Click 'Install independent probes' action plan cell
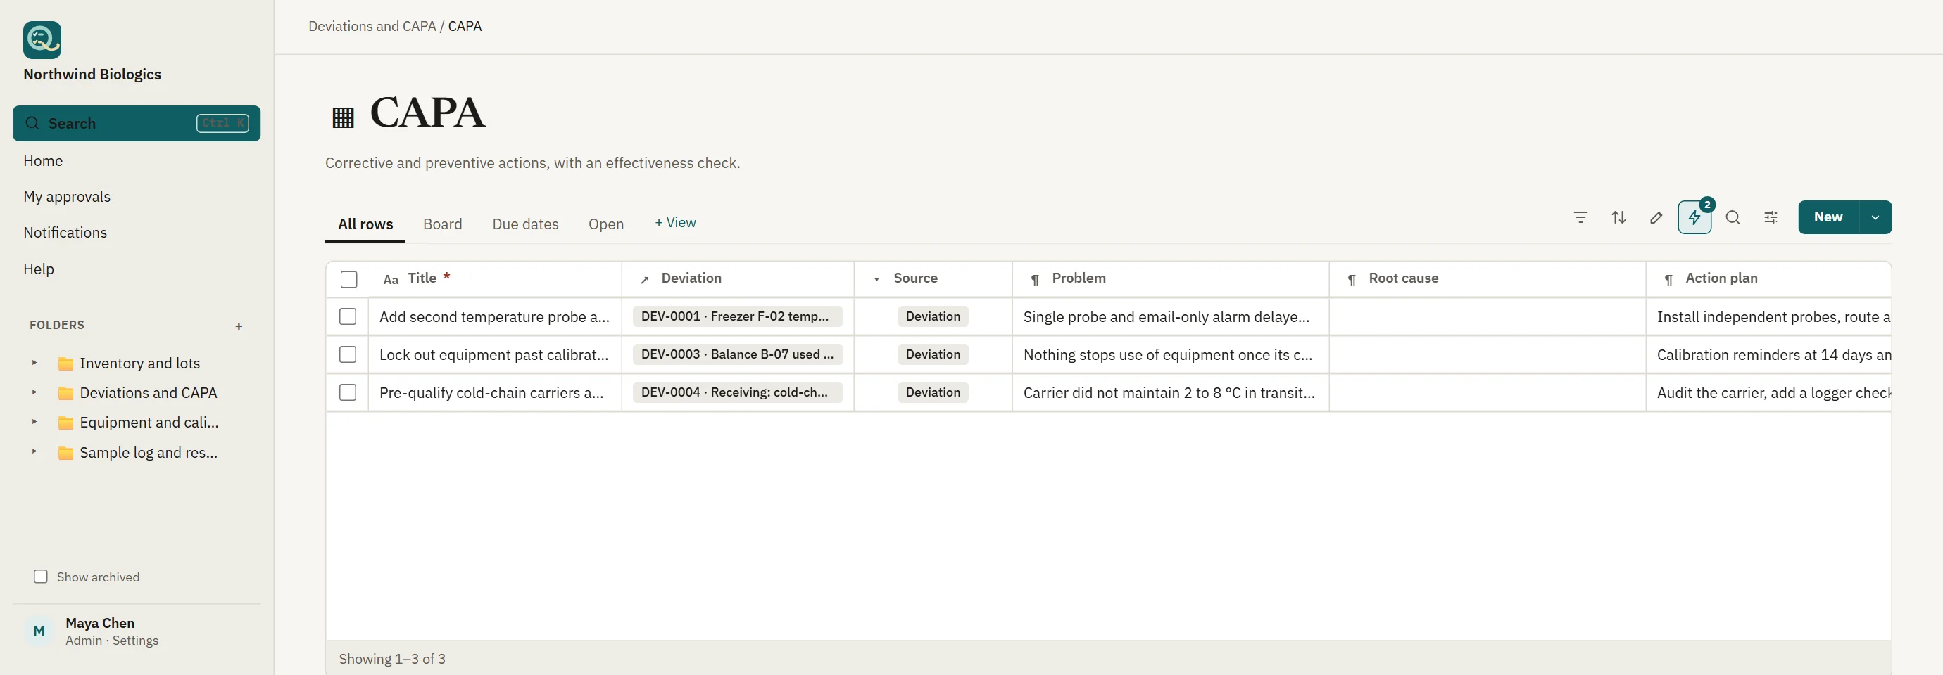The image size is (1943, 675). (1768, 317)
